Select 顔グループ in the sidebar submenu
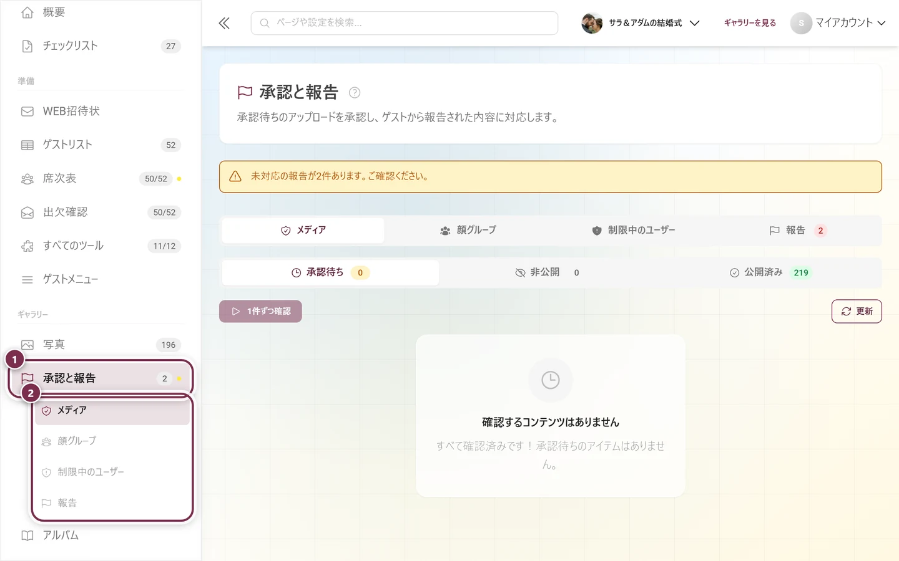The image size is (899, 561). tap(112, 441)
